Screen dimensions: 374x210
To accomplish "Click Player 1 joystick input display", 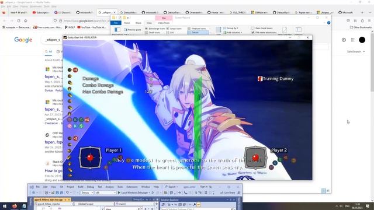I will [90, 157].
